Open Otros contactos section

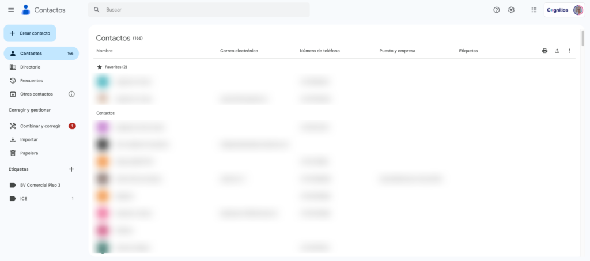(36, 94)
